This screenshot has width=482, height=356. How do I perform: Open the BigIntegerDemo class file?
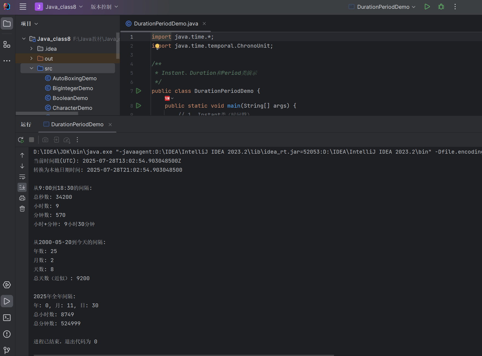tap(73, 88)
